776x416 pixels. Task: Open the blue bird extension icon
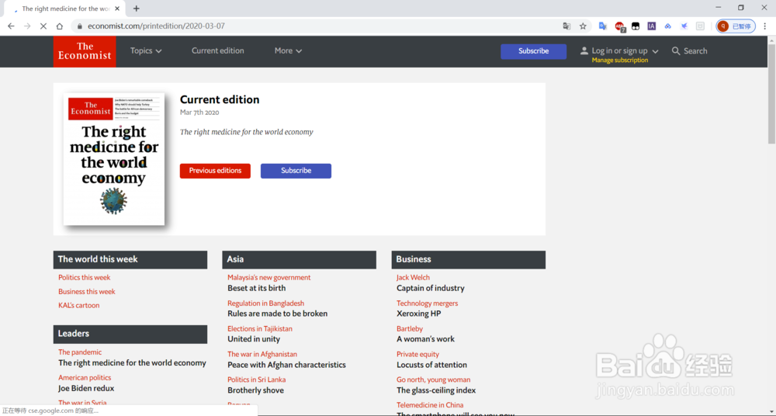coord(684,26)
